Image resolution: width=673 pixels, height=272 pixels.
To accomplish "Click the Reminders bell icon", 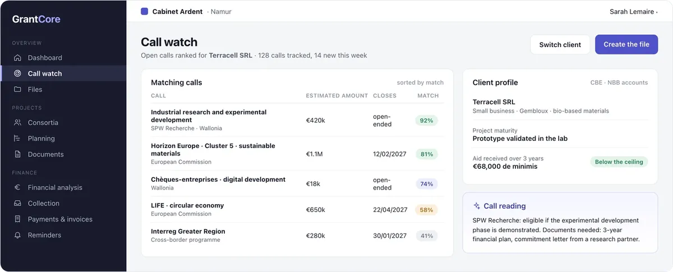I will tap(17, 235).
